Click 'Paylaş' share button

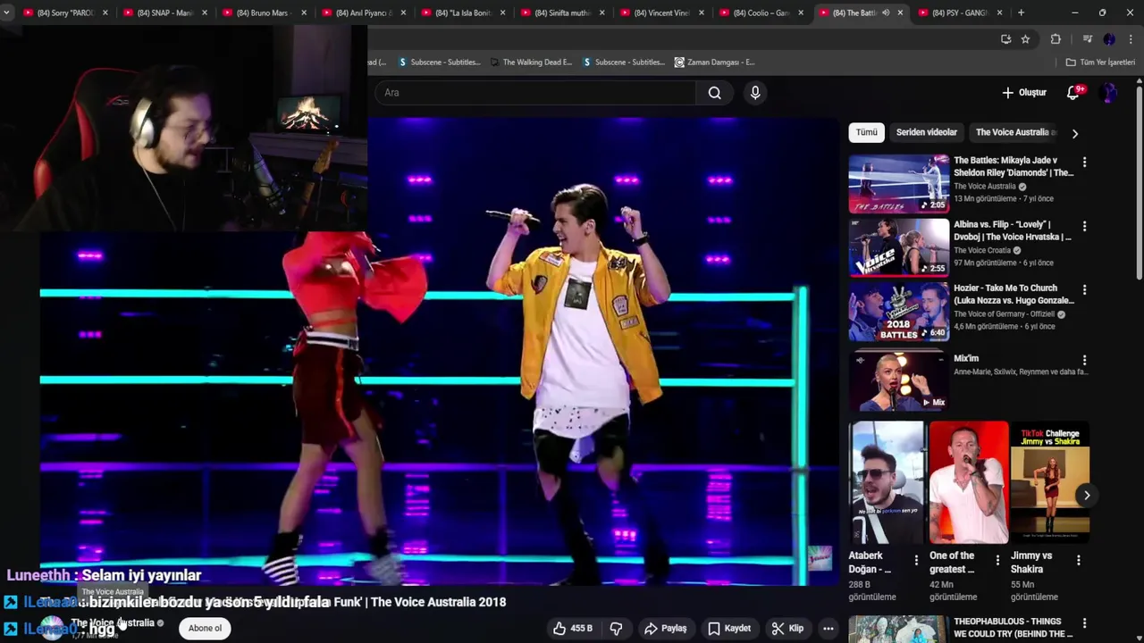click(666, 628)
